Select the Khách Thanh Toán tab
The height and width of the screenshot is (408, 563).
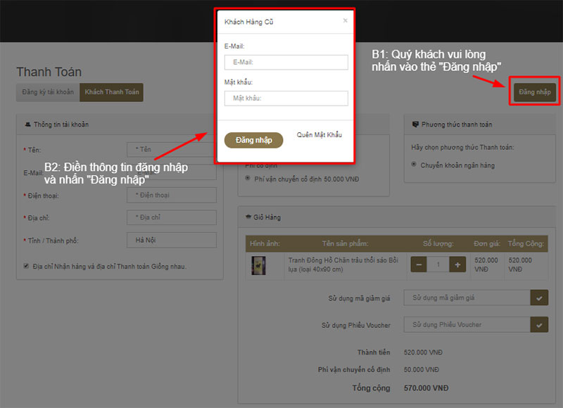(111, 92)
